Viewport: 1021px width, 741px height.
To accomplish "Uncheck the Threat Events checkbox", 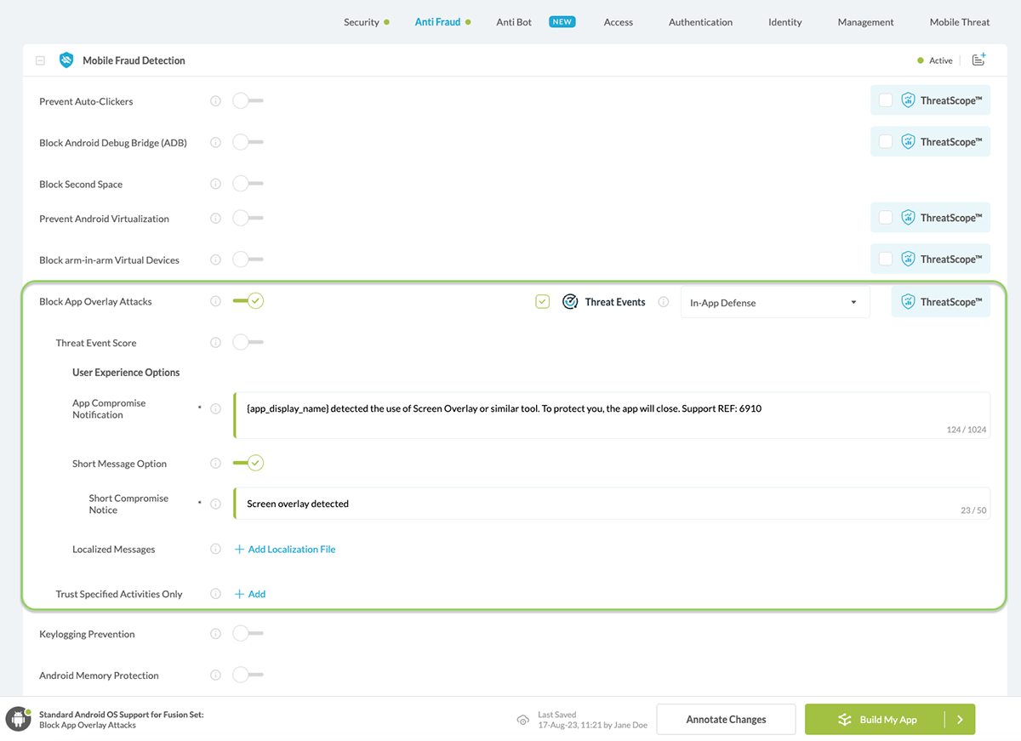I will tap(543, 302).
